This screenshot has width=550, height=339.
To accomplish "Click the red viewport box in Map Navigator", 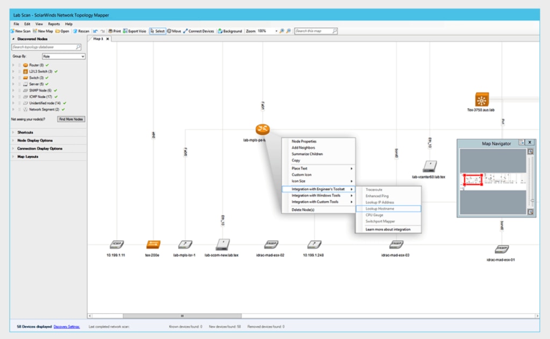I will (x=473, y=179).
